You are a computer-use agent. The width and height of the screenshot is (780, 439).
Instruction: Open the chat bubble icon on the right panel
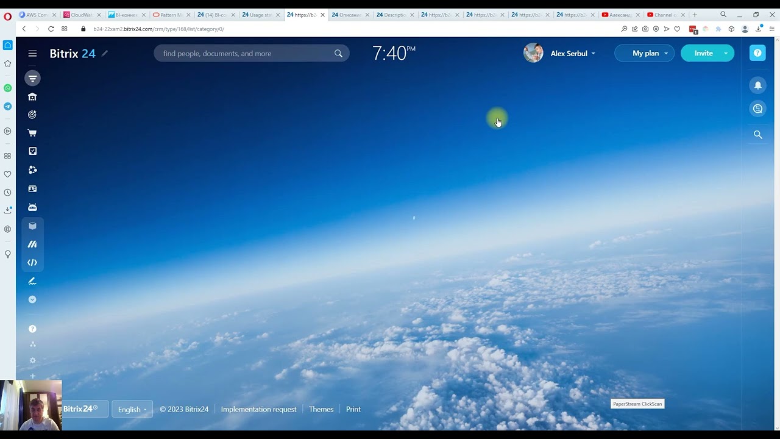(757, 109)
